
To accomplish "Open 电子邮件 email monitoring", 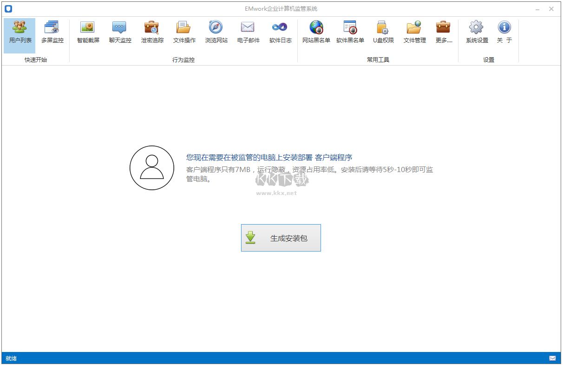I will (x=248, y=33).
